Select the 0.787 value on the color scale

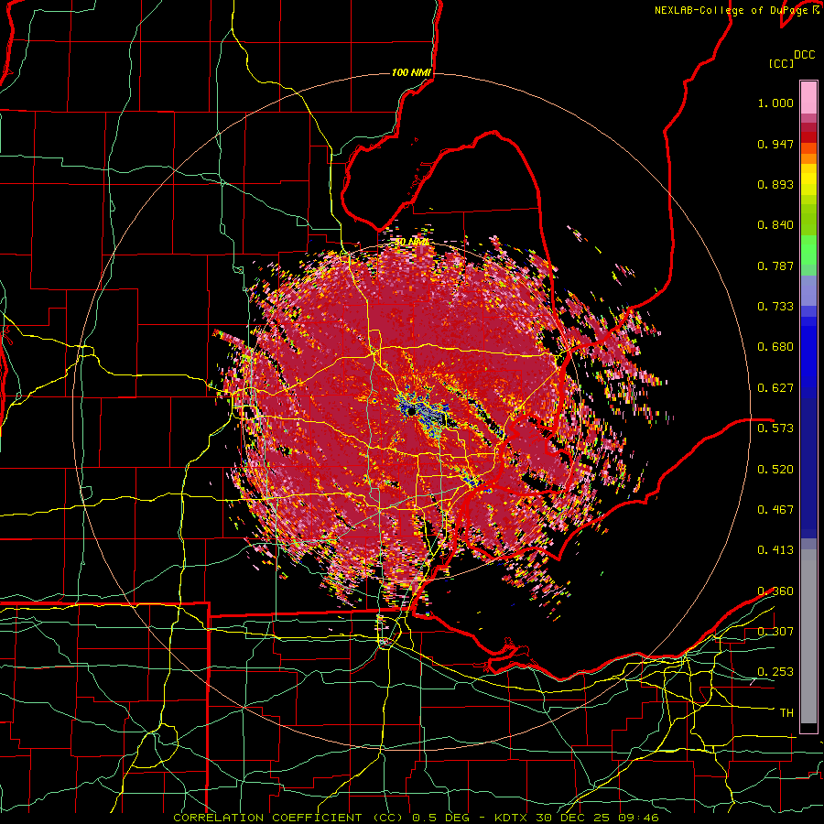click(x=775, y=266)
